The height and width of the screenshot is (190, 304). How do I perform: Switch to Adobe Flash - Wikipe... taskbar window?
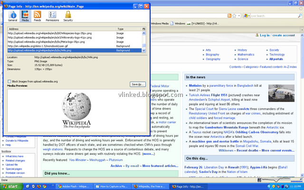point(75,187)
